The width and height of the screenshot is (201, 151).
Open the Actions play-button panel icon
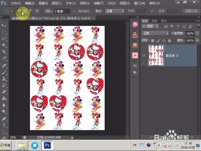coord(135,56)
